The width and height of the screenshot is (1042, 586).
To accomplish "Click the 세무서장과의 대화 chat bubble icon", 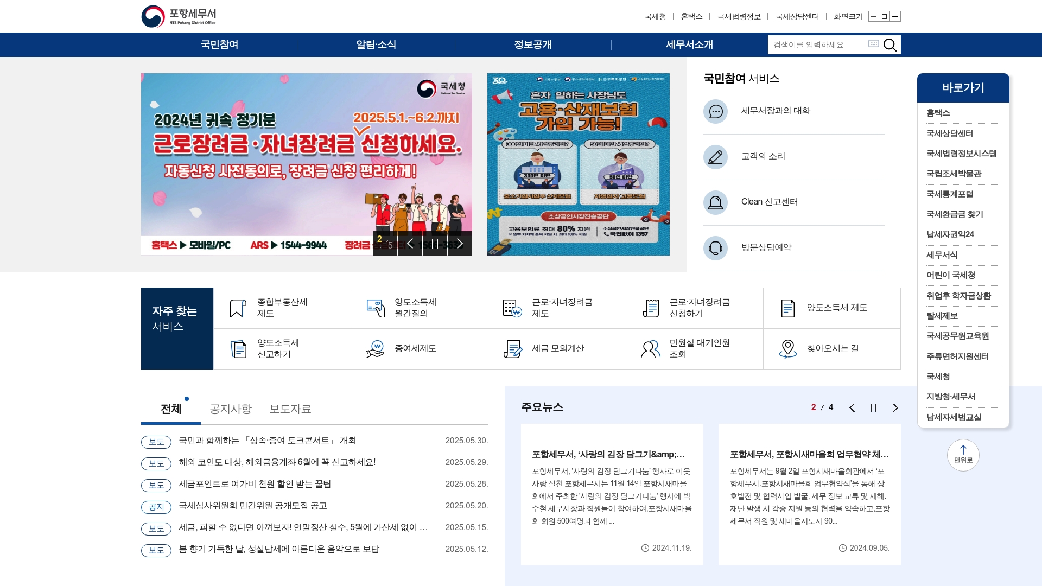I will point(715,111).
